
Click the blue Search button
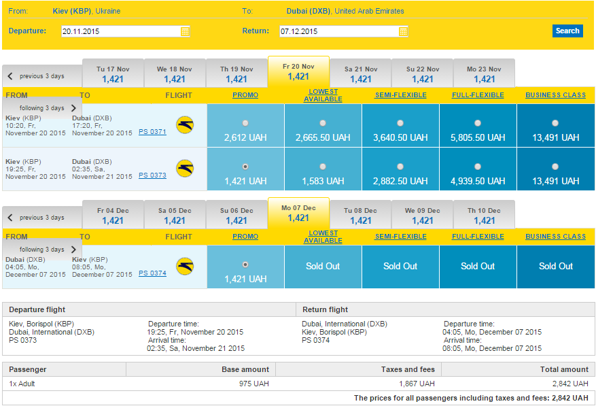pos(567,31)
